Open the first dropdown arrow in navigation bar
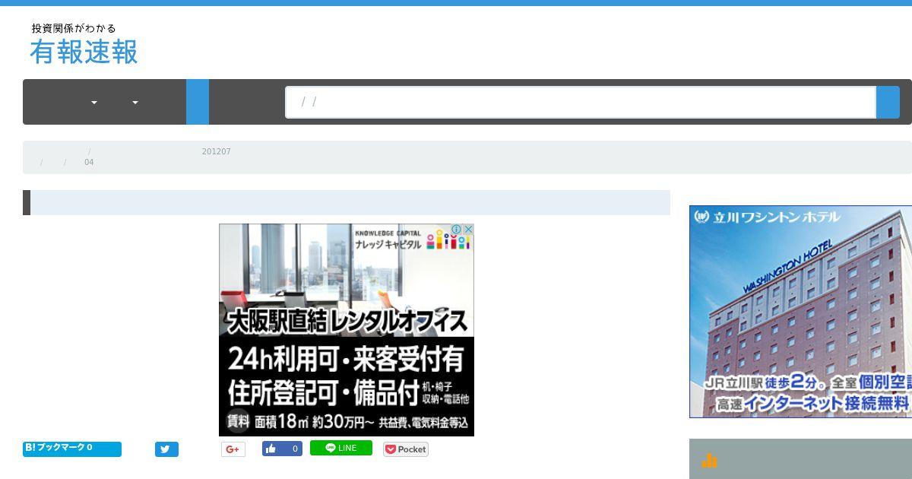The image size is (912, 479). coord(94,103)
